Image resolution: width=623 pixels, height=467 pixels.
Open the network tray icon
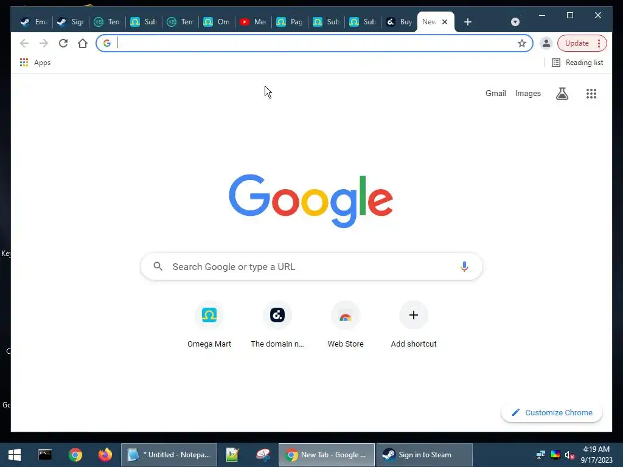(541, 455)
